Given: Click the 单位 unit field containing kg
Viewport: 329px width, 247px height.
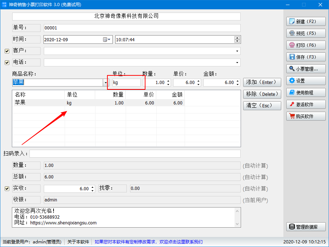Looking at the screenshot, I should coord(126,83).
